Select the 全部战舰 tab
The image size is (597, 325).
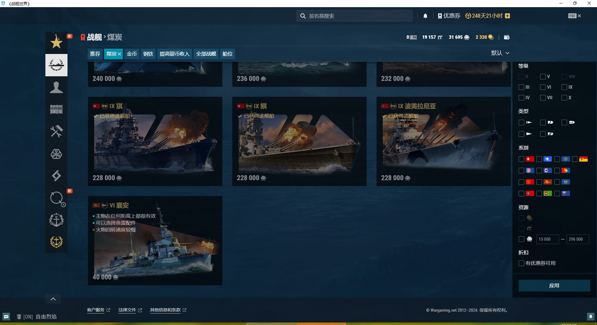pyautogui.click(x=206, y=54)
